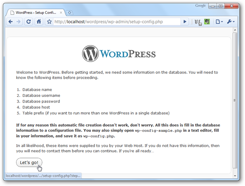Click the scrollbar up arrow
Image resolution: width=245 pixels, height=186 pixels.
click(x=235, y=30)
